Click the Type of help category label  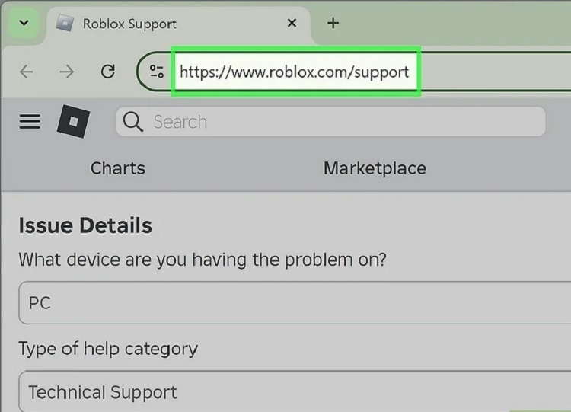click(x=108, y=349)
